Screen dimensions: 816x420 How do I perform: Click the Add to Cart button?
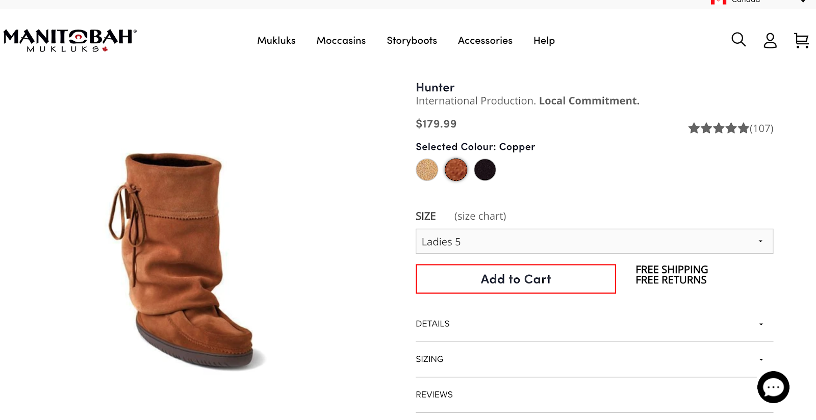click(x=516, y=279)
